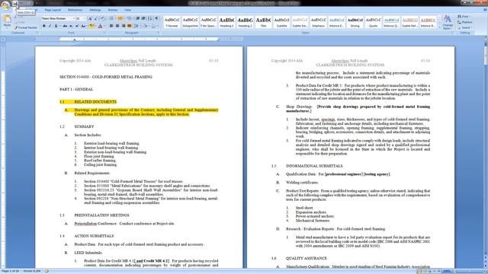The width and height of the screenshot is (488, 274).
Task: Click the horizontal ruler above the page
Action: pos(139,39)
